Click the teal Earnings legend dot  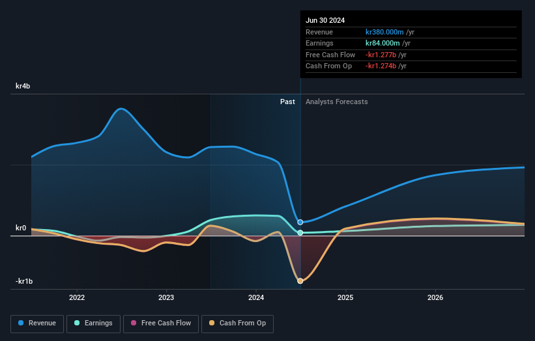(x=77, y=323)
